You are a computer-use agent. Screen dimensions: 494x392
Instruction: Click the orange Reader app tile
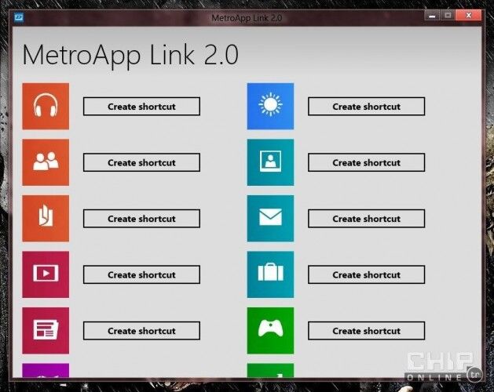coord(46,218)
